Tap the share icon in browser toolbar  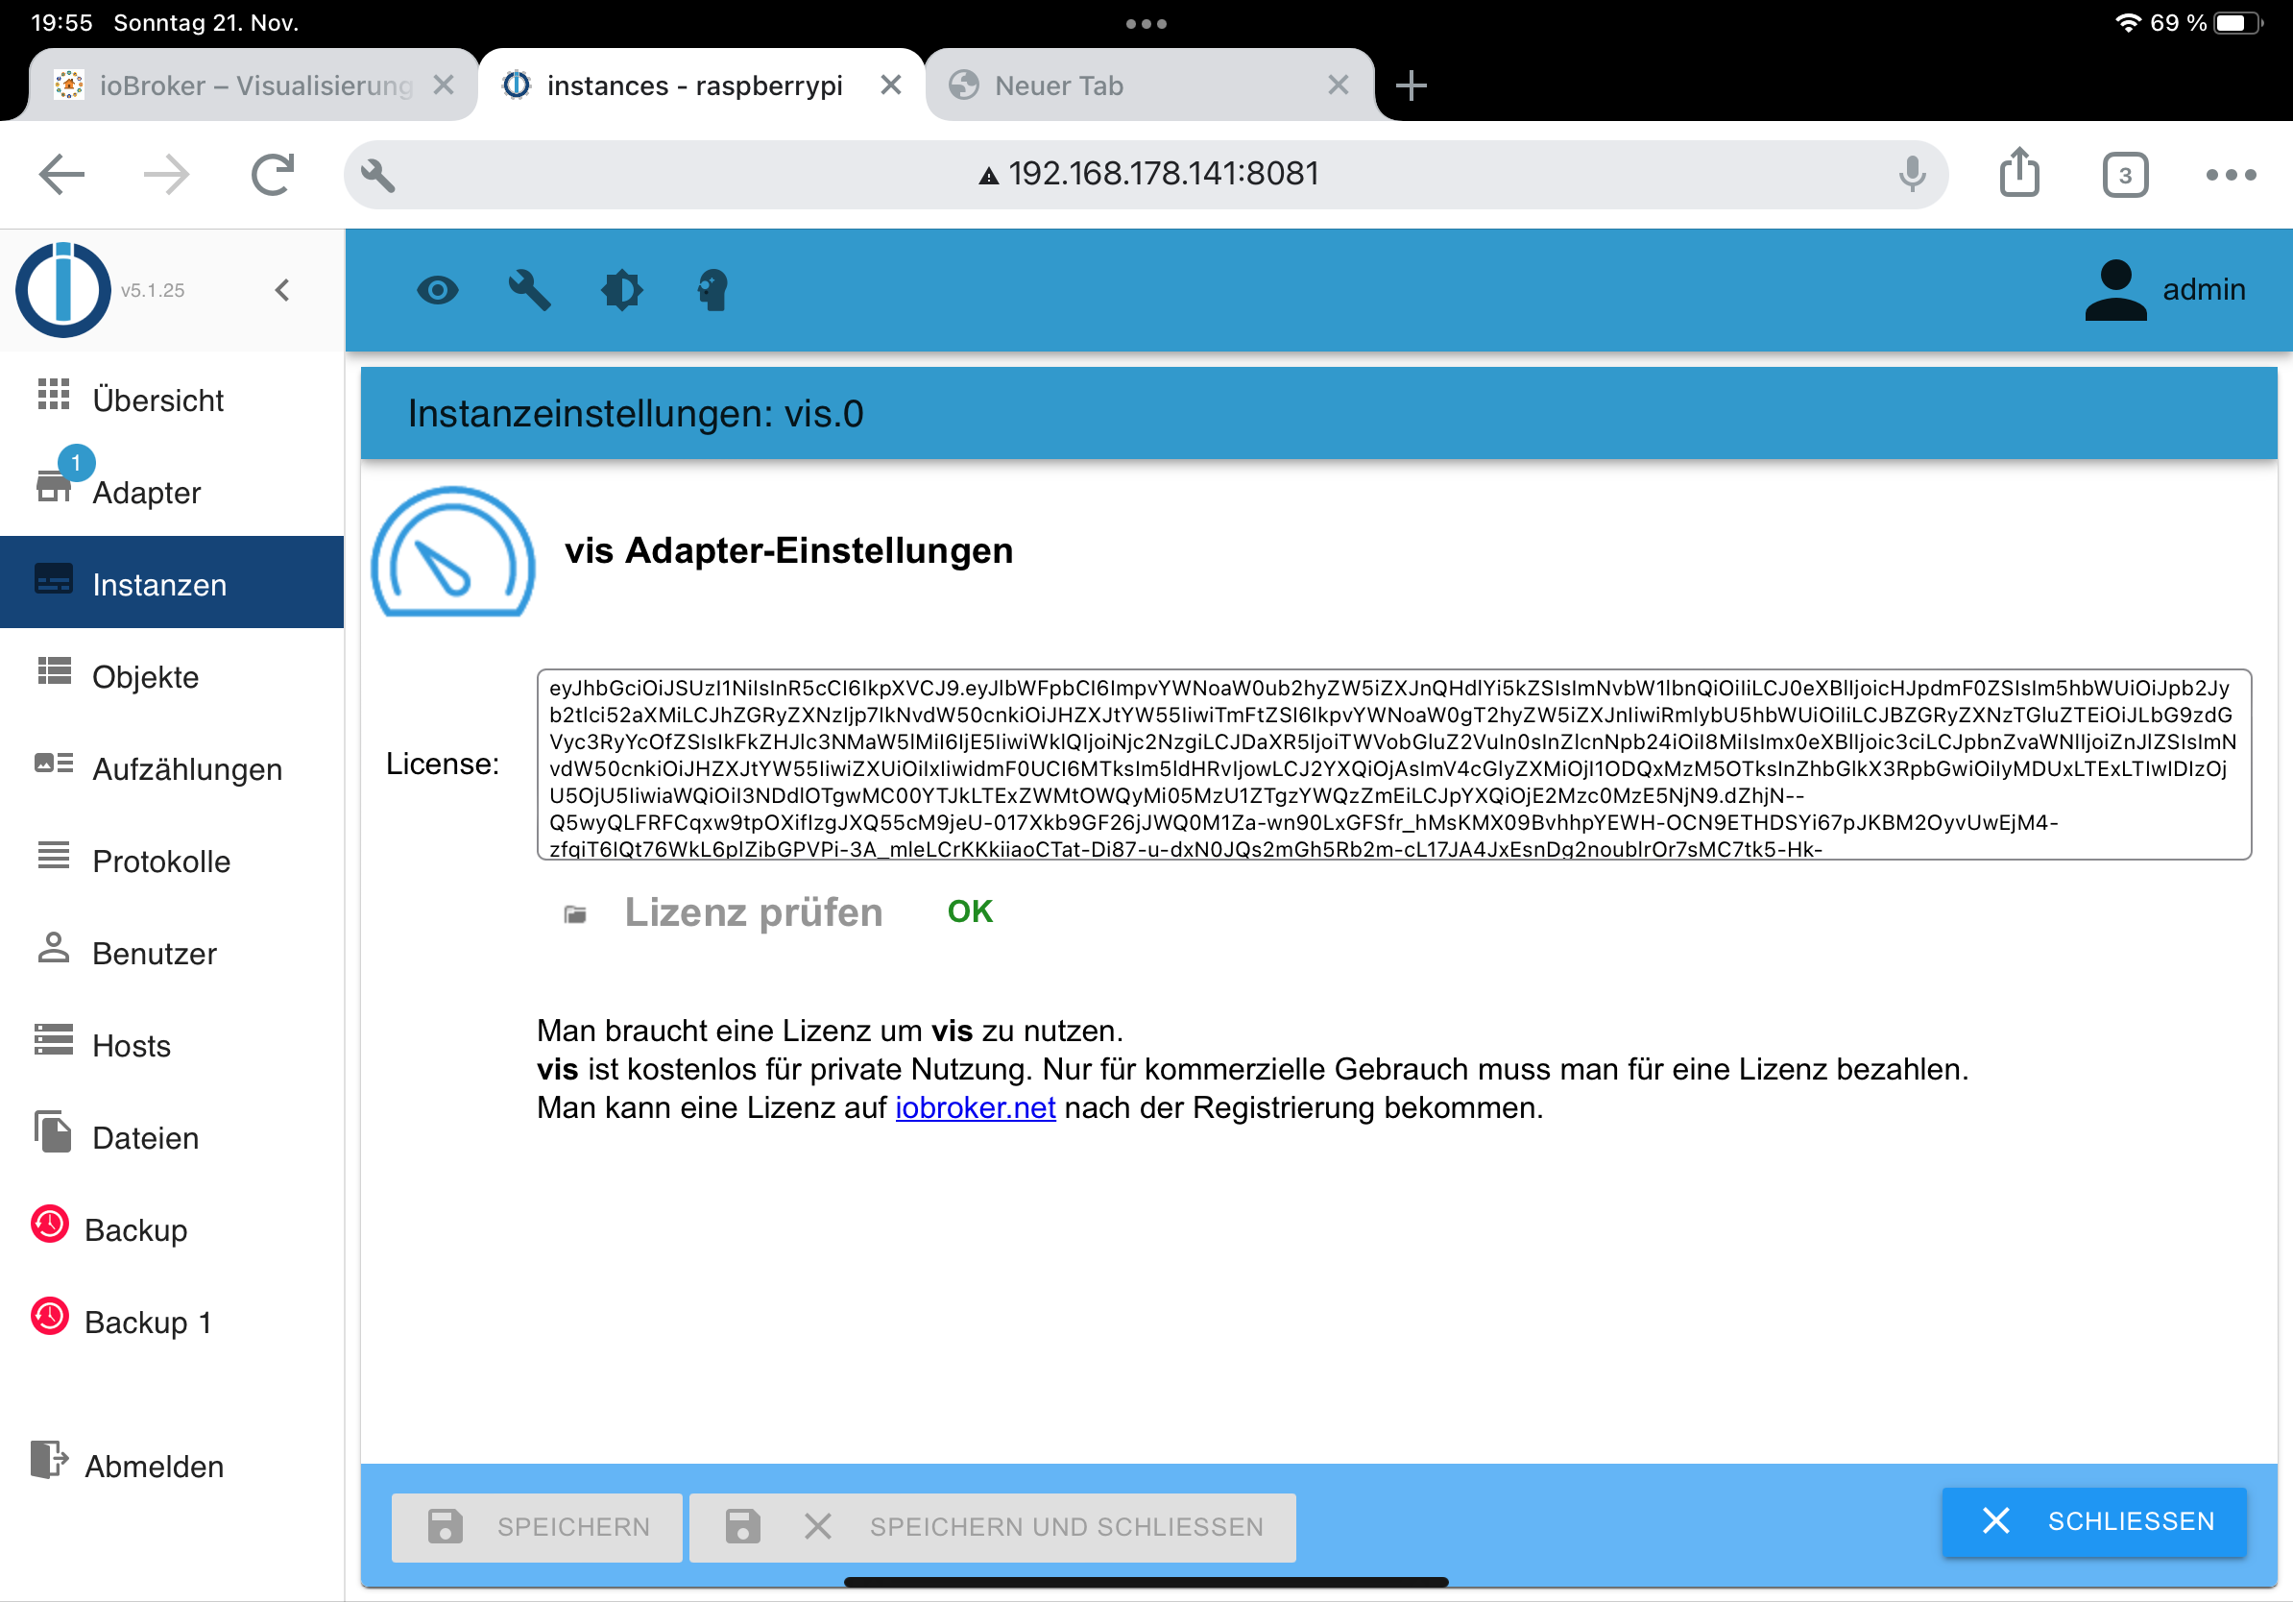click(2018, 174)
